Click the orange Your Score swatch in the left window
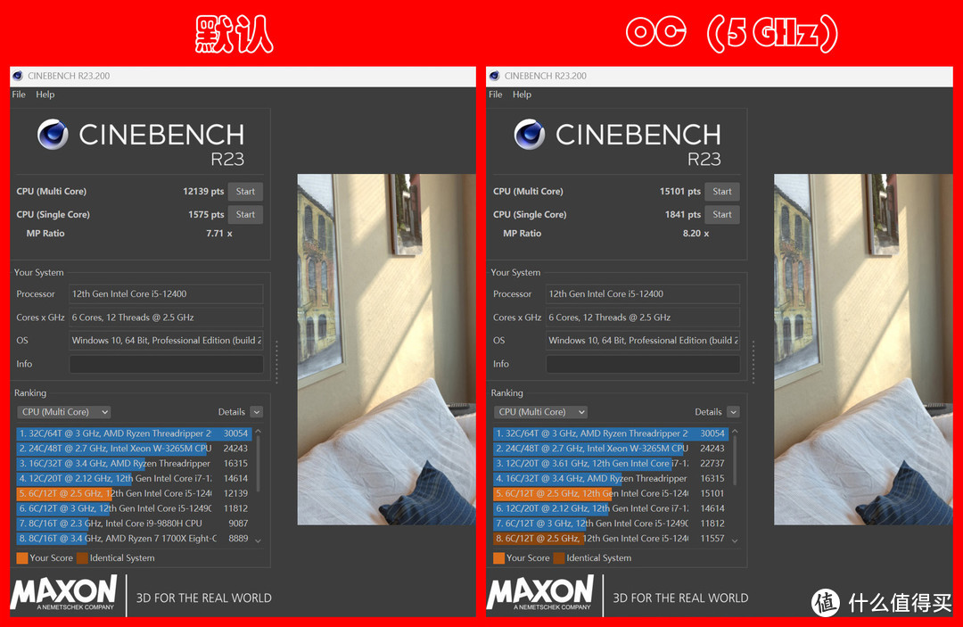The image size is (963, 627). [x=21, y=558]
